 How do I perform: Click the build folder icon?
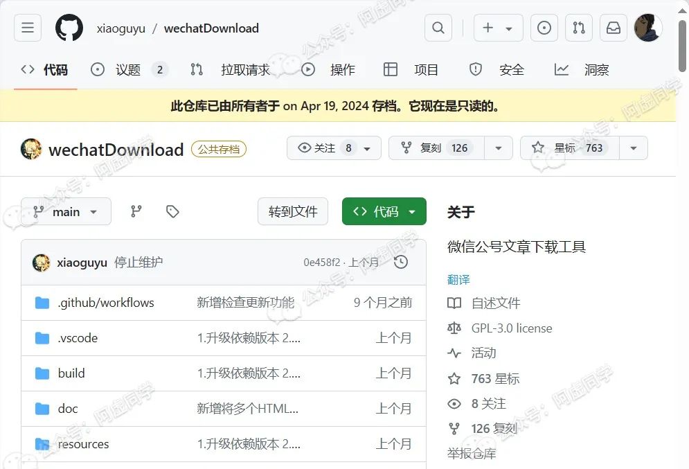click(x=42, y=373)
